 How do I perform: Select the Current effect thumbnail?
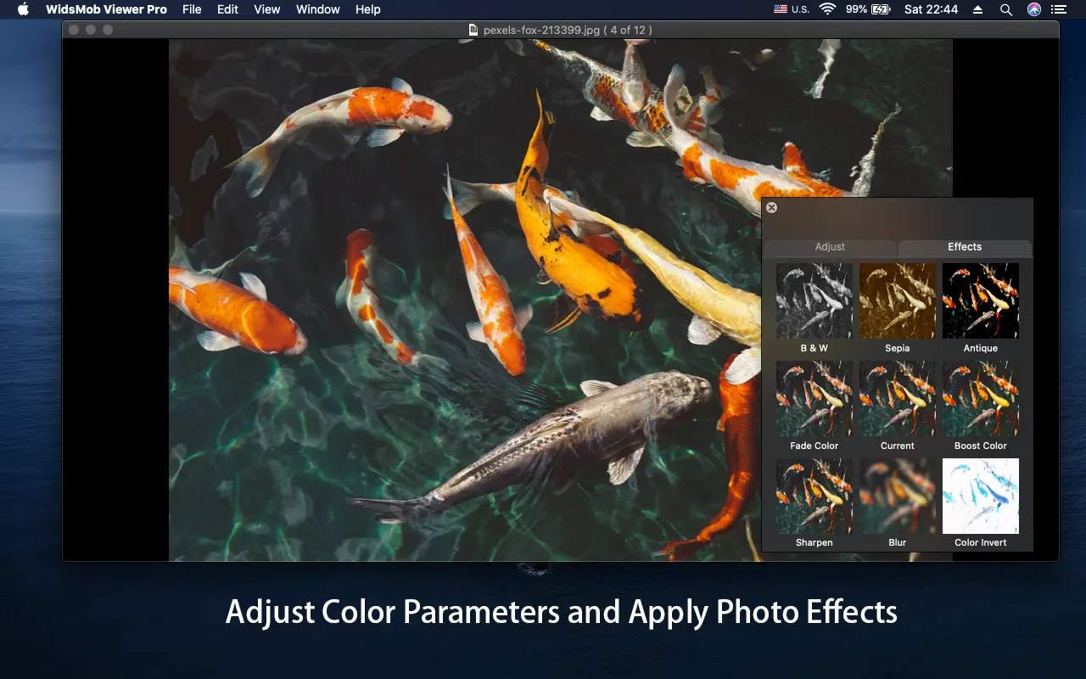(897, 399)
